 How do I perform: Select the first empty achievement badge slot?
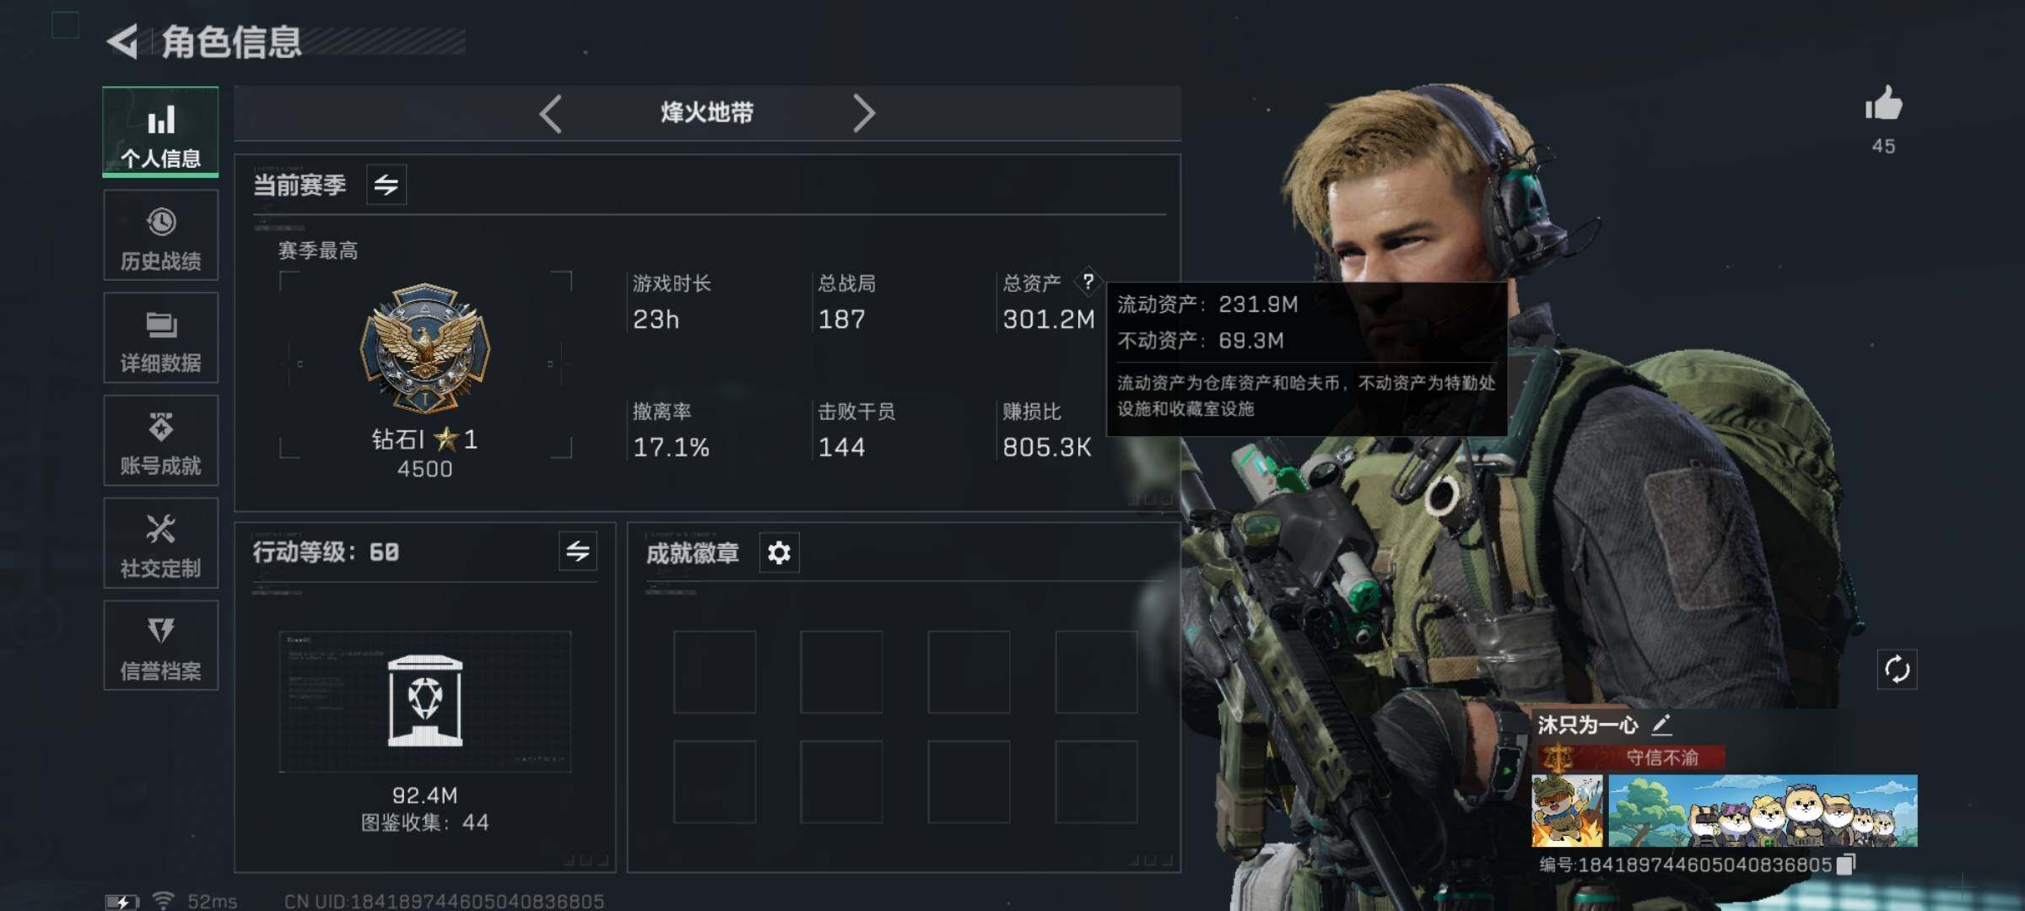point(715,671)
